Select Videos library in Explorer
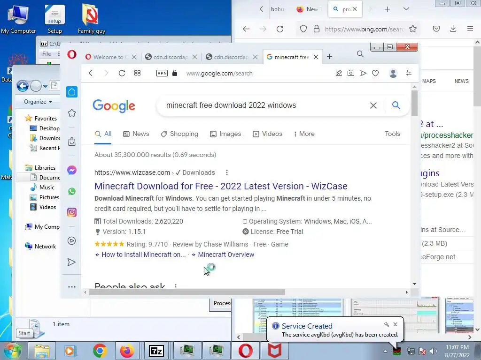 click(x=43, y=207)
